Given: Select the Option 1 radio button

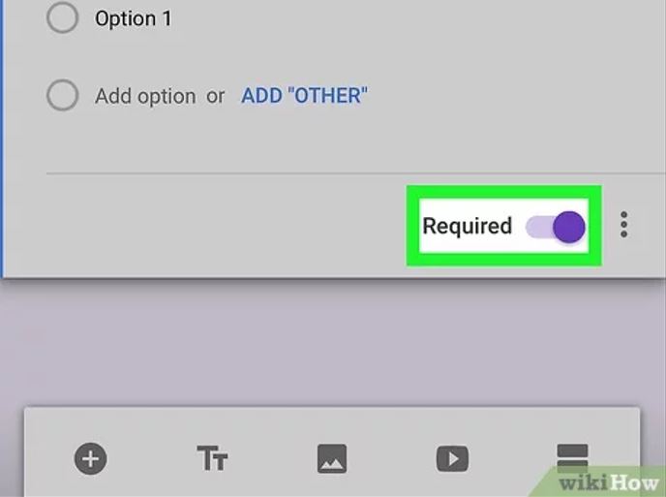Looking at the screenshot, I should (x=63, y=18).
